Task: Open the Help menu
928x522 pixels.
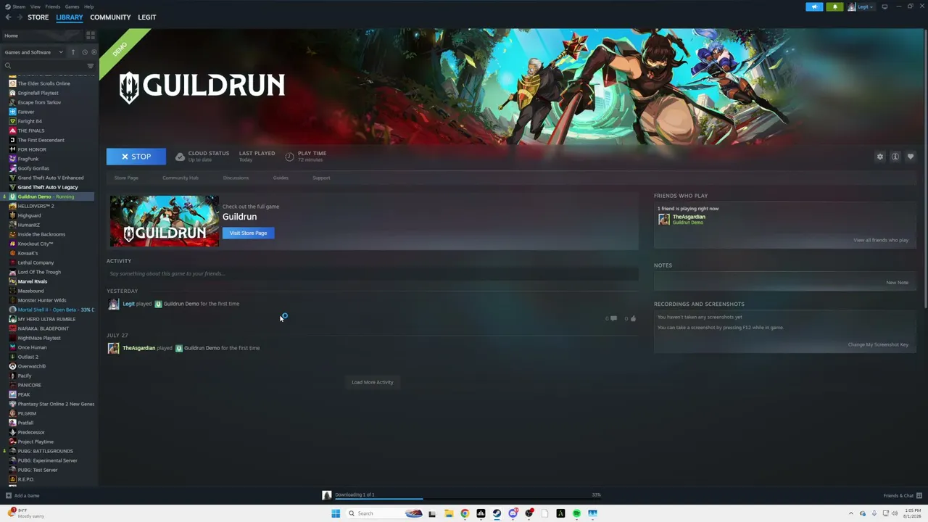Action: 88,7
